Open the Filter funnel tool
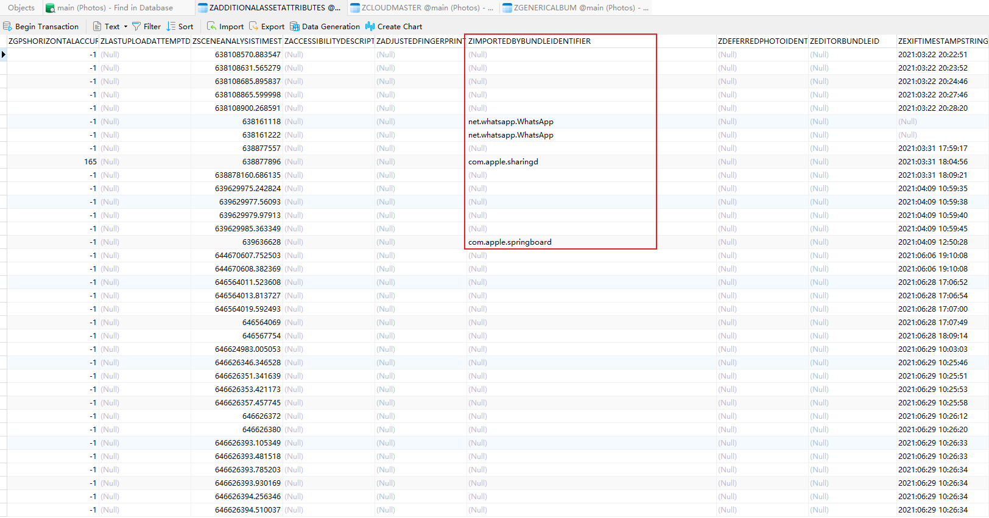989x518 pixels. (136, 26)
